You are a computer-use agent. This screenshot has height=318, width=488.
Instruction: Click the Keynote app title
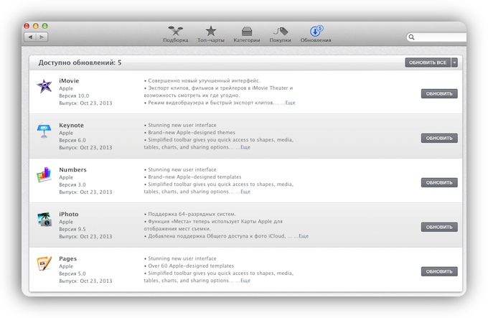(71, 126)
